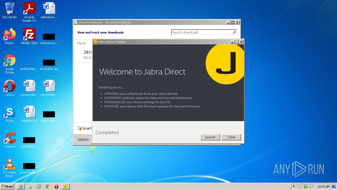Viewport: 337px width, 190px height.
Task: Select the commerciala Word document icon
Action: click(29, 88)
